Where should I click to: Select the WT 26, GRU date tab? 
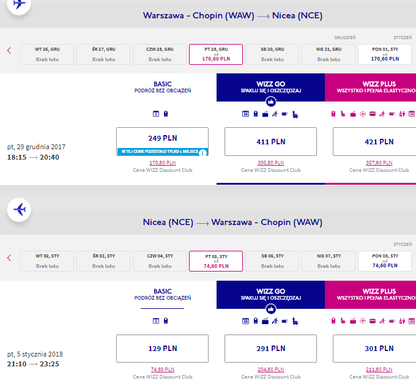[47, 54]
